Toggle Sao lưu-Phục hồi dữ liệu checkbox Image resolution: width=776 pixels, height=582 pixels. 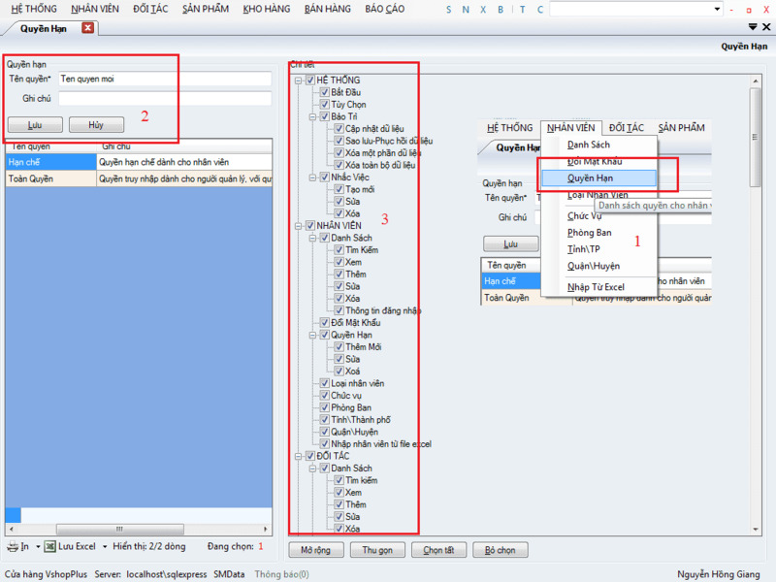pyautogui.click(x=339, y=141)
